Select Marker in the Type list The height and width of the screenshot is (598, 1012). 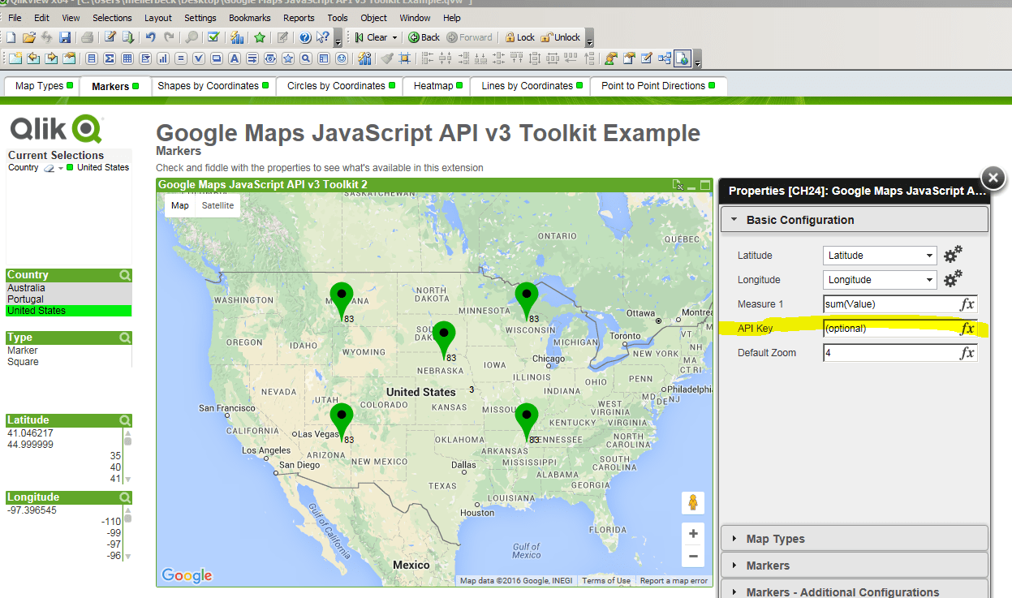(69, 351)
